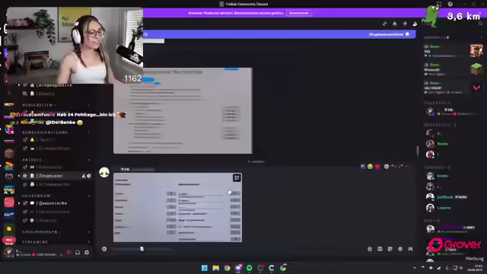
Task: React with the yellow smiley quick emoji
Action: 370,167
